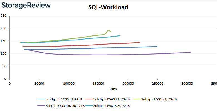Click the x-axis label 100000
The width and height of the screenshot is (217, 111).
[69, 83]
